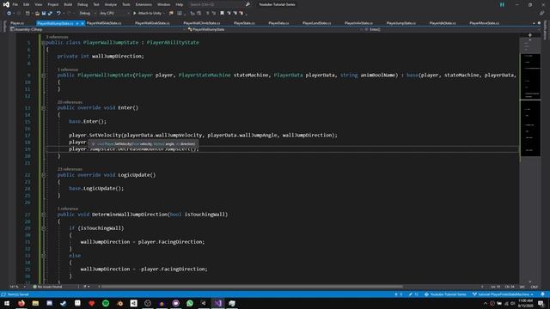Switch to the PlayerWallGrabState.cs tab
The width and height of the screenshot is (550, 309).
coord(152,23)
